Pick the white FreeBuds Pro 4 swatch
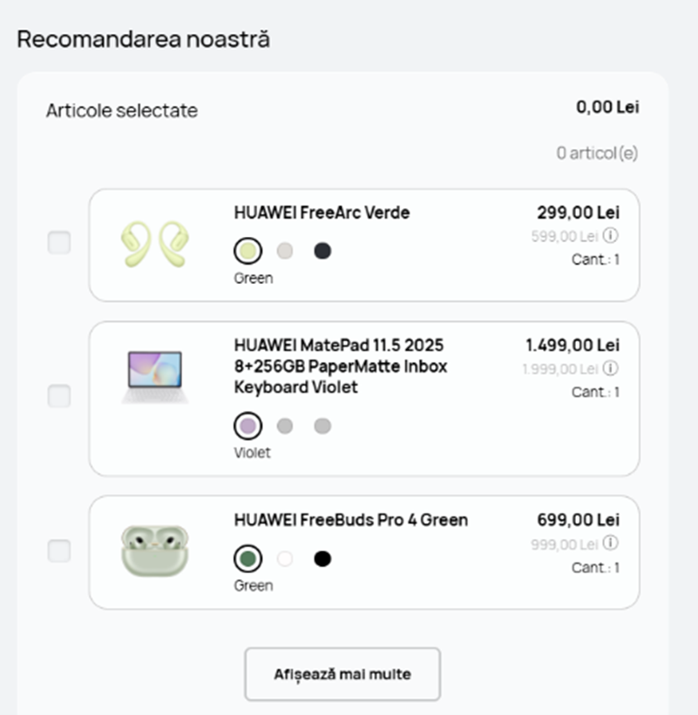 pyautogui.click(x=285, y=558)
